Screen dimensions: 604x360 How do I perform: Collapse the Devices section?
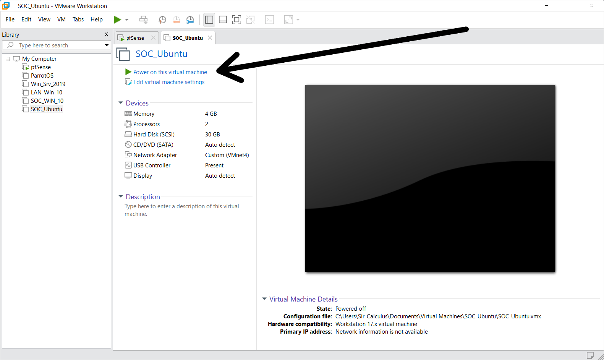coord(121,103)
